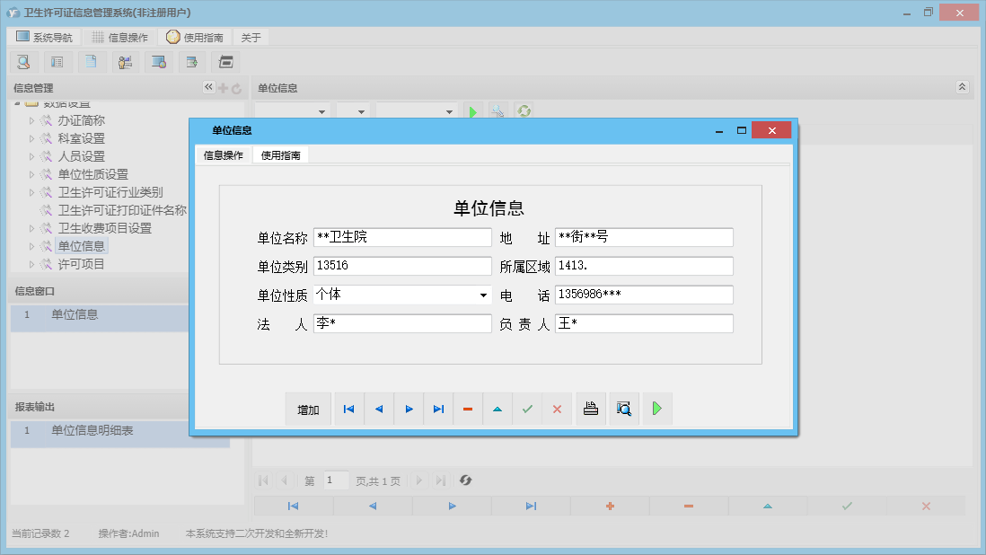Open the new document icon in the toolbar
This screenshot has width=986, height=555.
tap(91, 62)
